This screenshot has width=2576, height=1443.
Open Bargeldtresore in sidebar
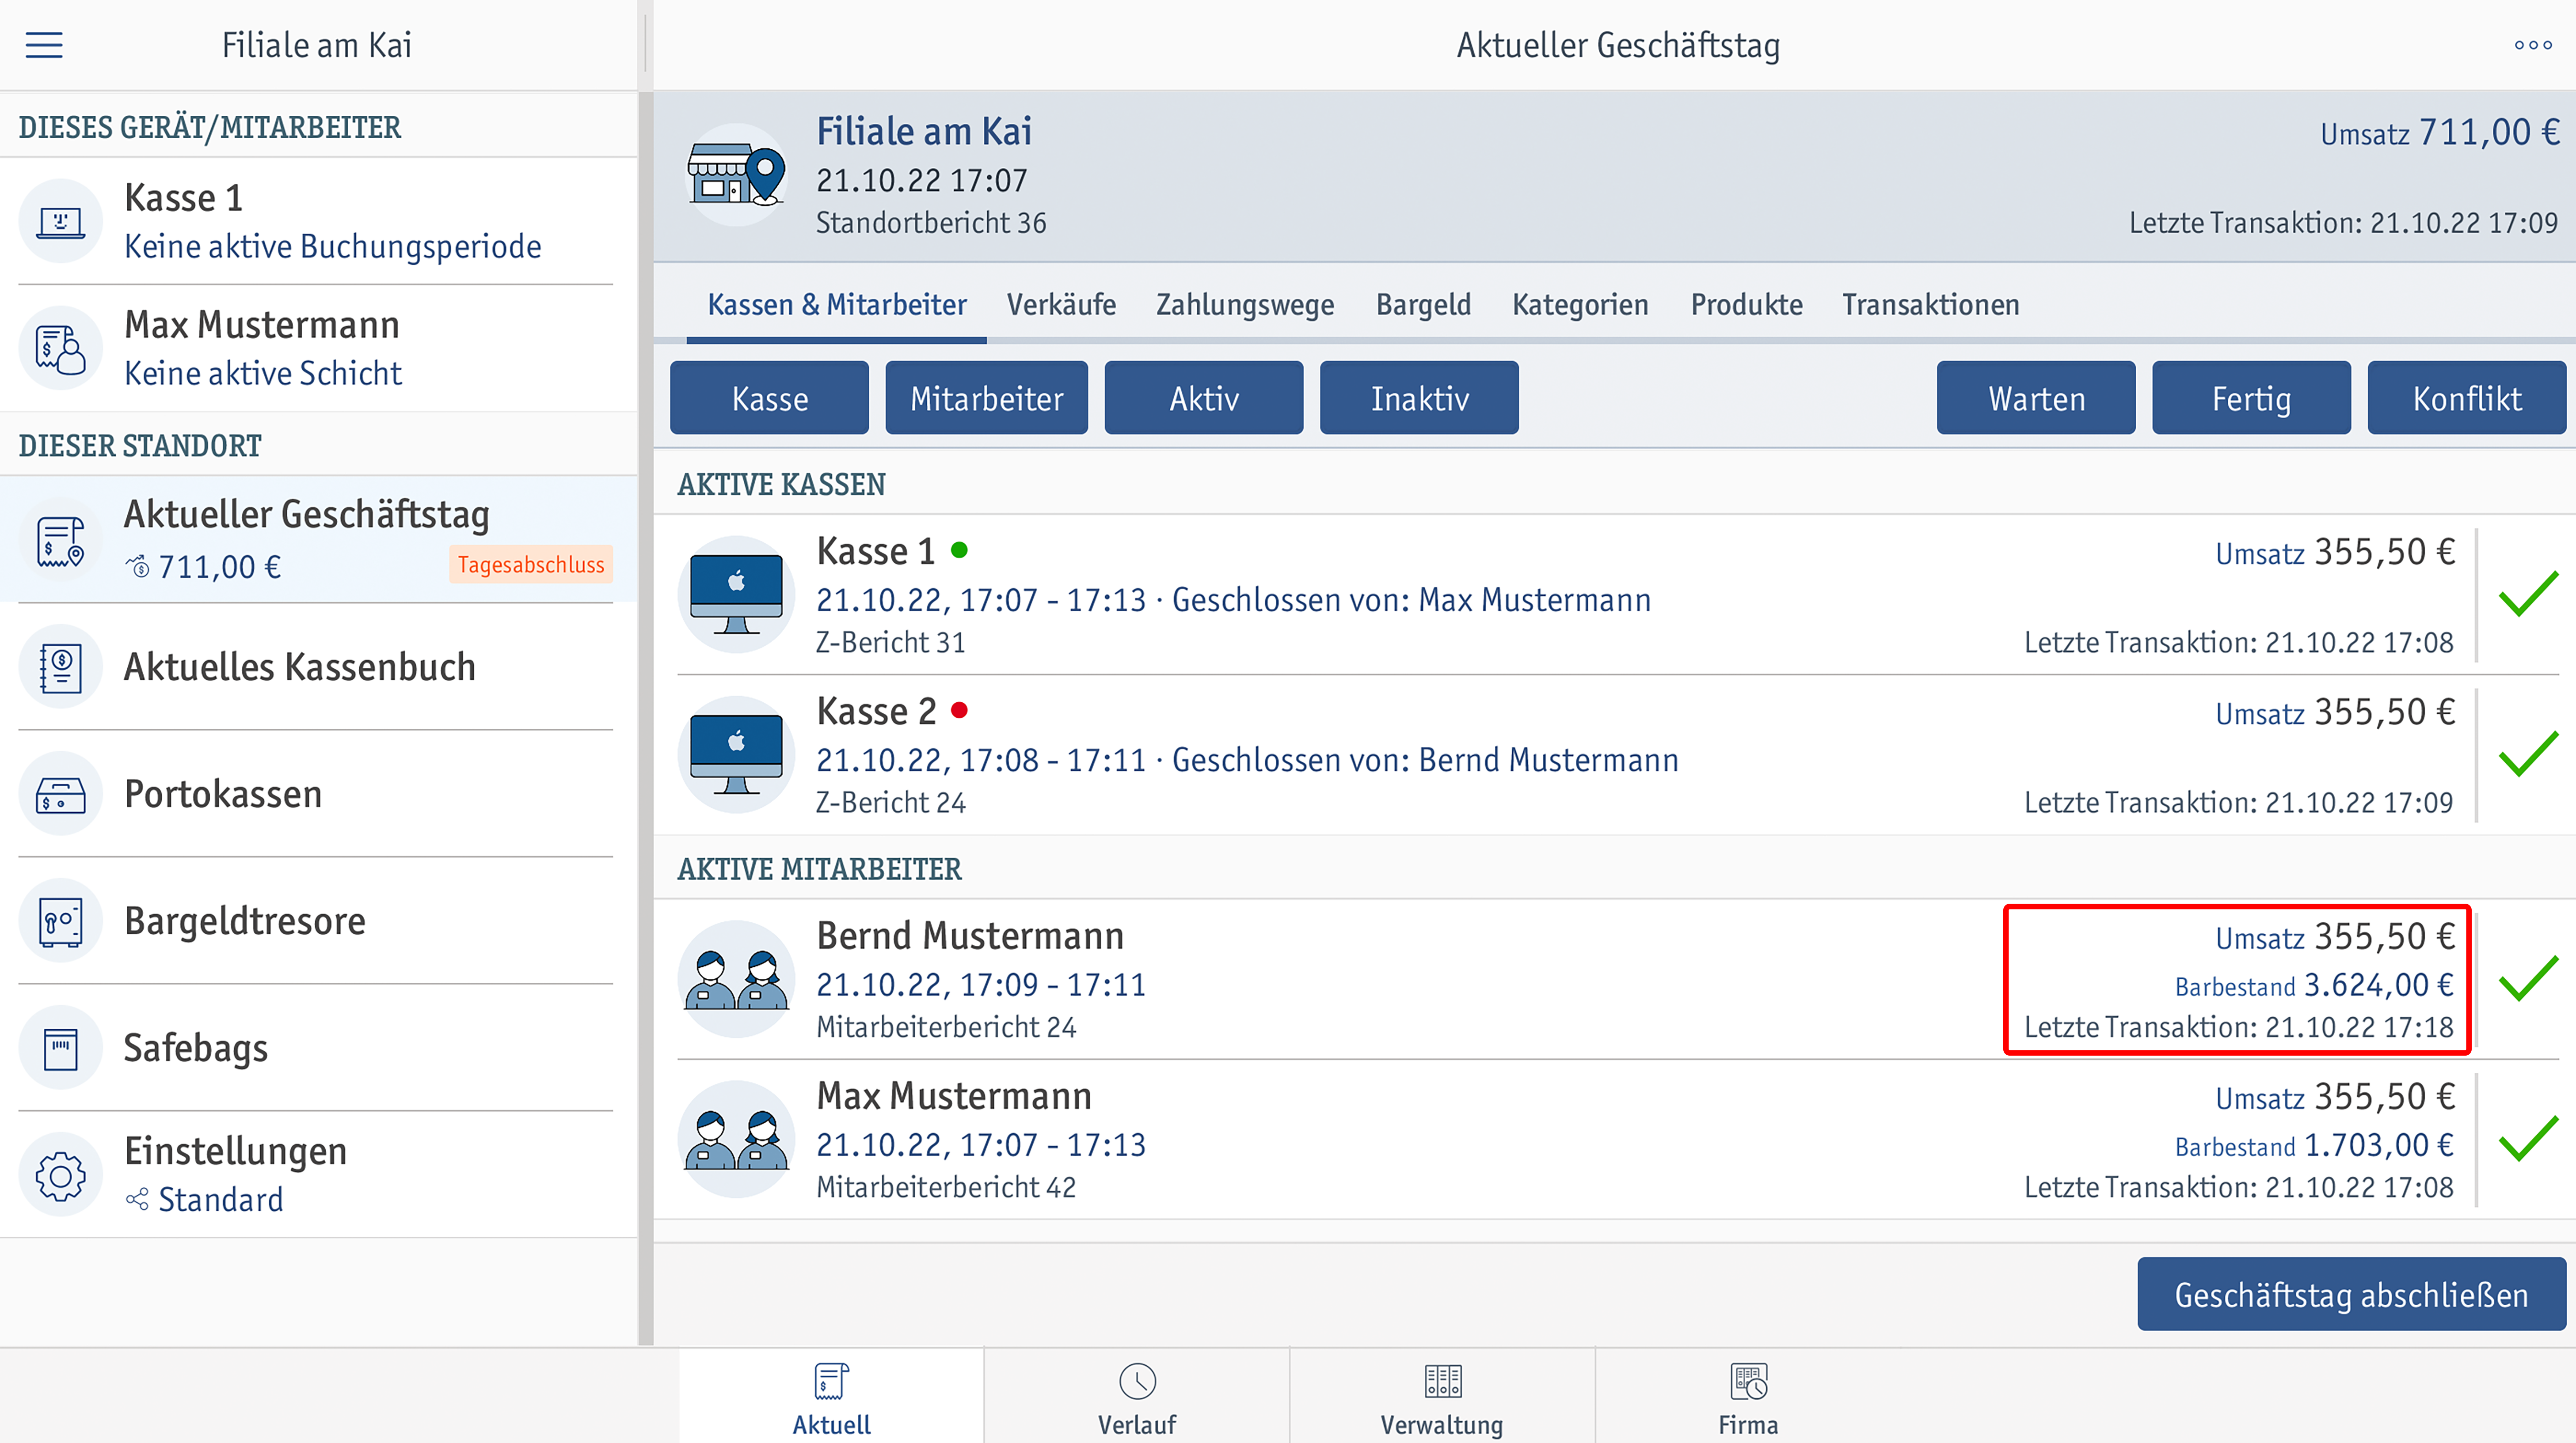tap(318, 921)
